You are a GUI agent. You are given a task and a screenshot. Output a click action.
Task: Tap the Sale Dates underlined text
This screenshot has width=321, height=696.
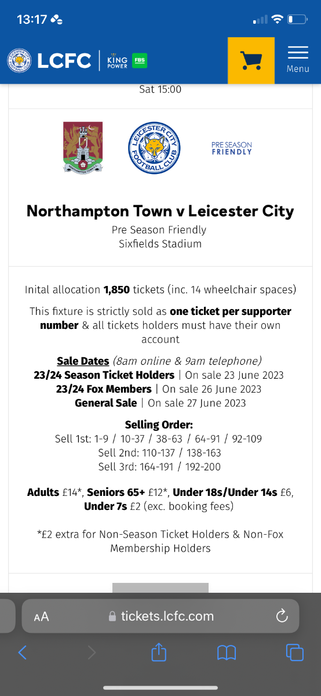coord(83,361)
